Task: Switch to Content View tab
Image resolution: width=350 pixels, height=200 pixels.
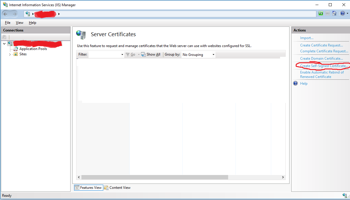Action: click(117, 188)
